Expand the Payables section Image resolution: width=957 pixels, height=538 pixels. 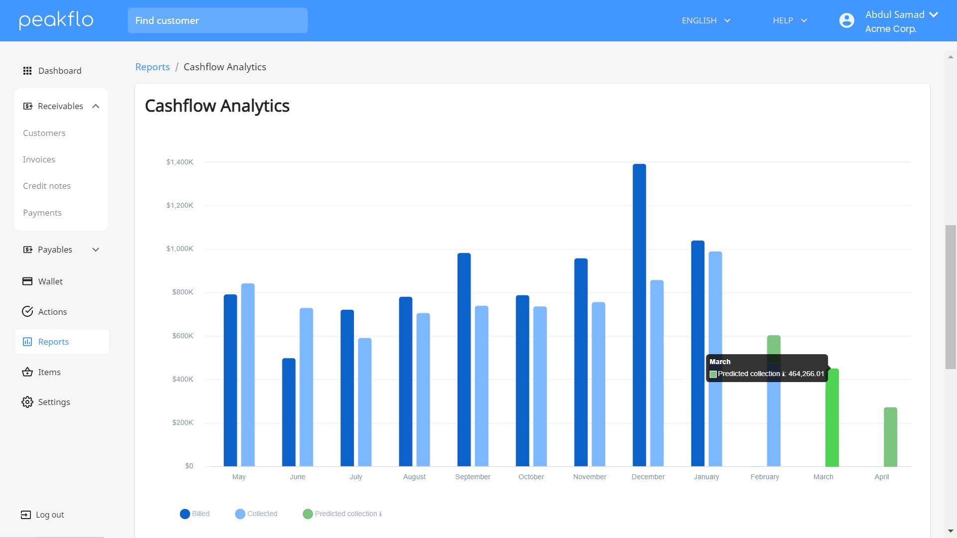[x=96, y=250]
